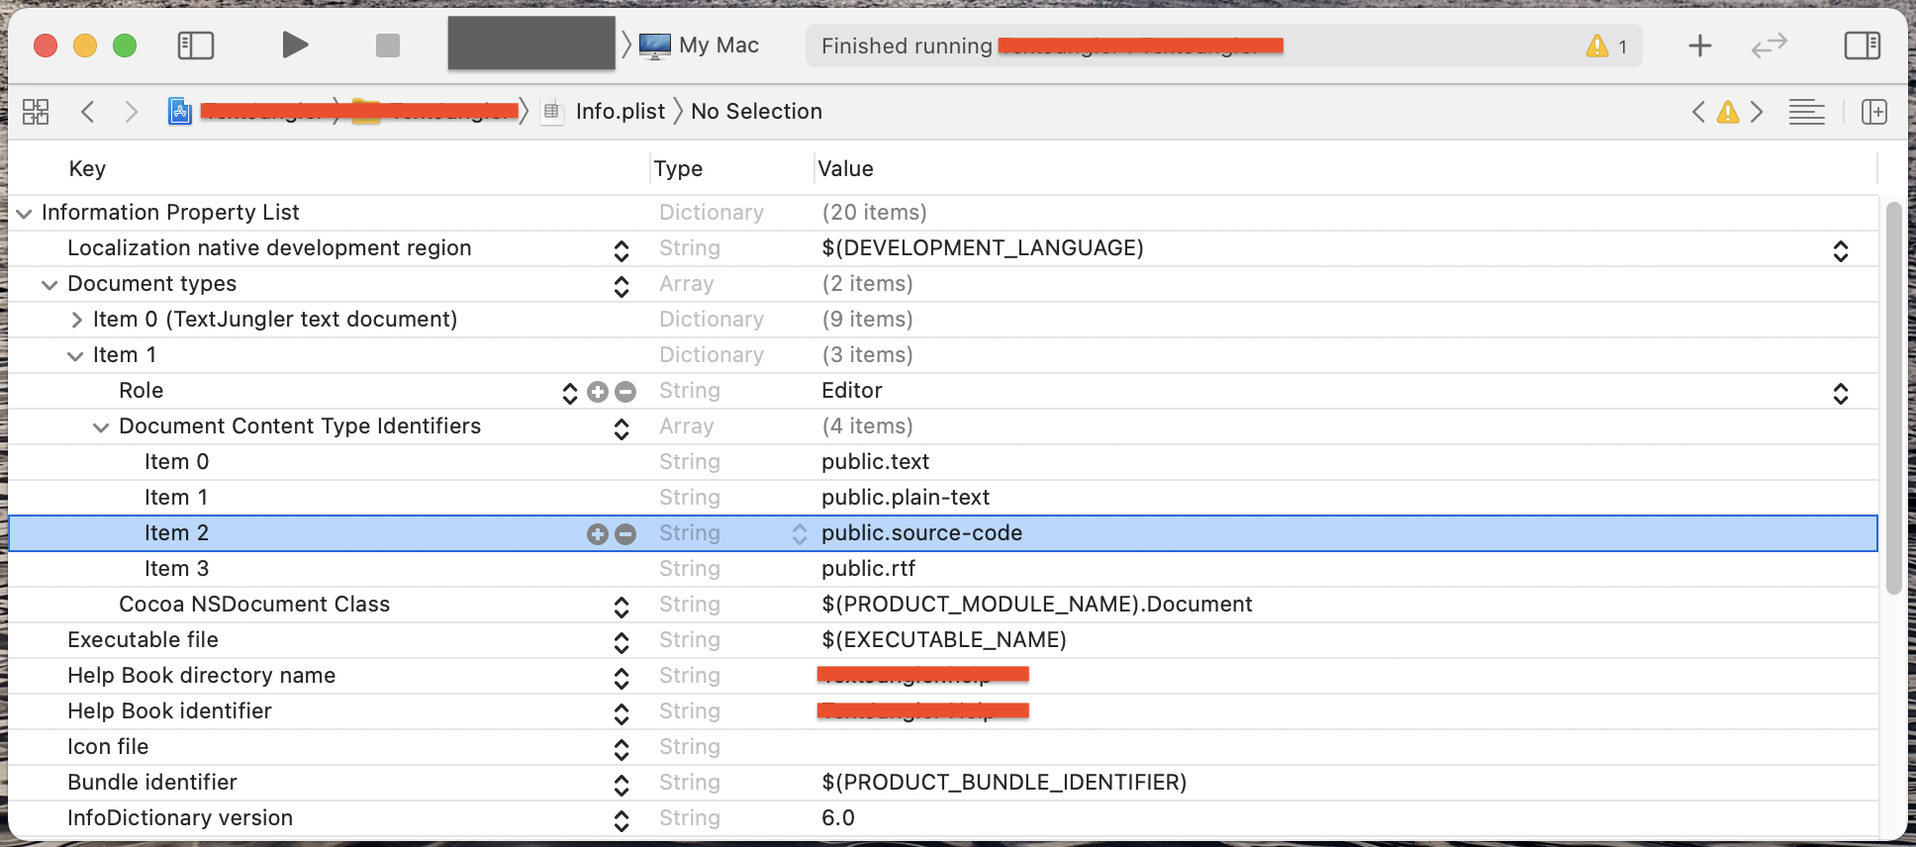This screenshot has height=847, width=1916.
Task: Add a row after selected Item 2
Action: click(x=598, y=534)
